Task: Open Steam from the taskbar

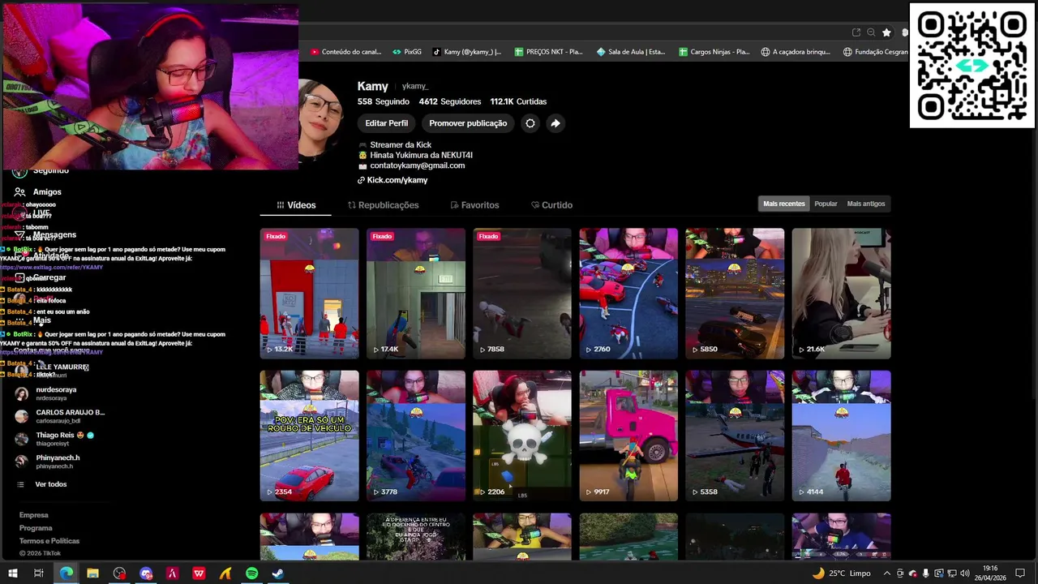Action: tap(277, 573)
